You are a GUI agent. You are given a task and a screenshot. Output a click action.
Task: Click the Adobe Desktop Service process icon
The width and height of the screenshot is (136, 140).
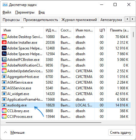click(4, 37)
